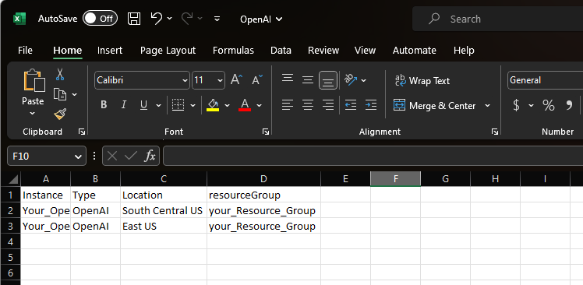The width and height of the screenshot is (583, 285).
Task: Expand font color palette arrow
Action: [x=259, y=106]
